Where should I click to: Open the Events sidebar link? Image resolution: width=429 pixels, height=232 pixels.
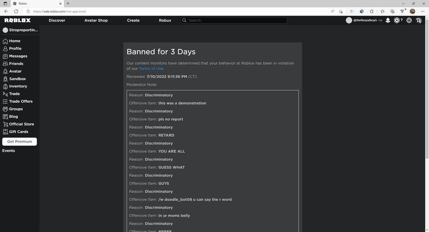[9, 151]
